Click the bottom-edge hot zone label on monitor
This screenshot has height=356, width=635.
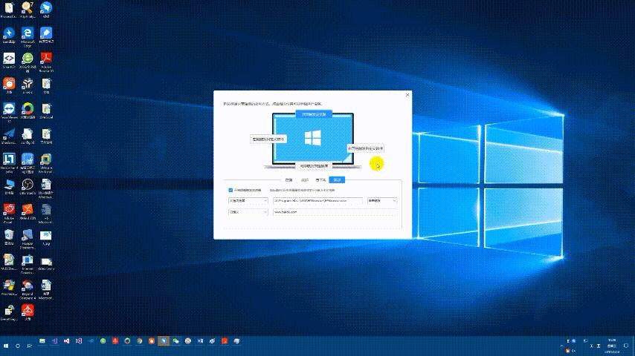(314, 165)
